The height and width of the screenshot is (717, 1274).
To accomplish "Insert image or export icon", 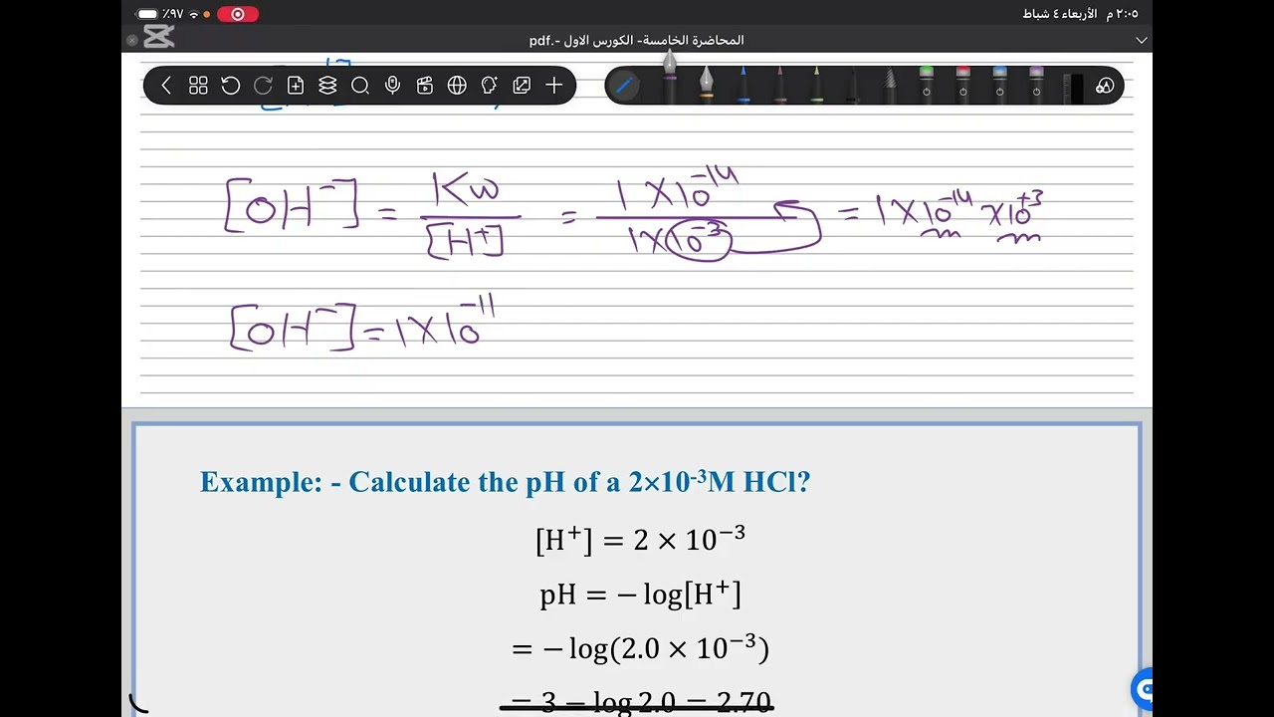I will [522, 86].
